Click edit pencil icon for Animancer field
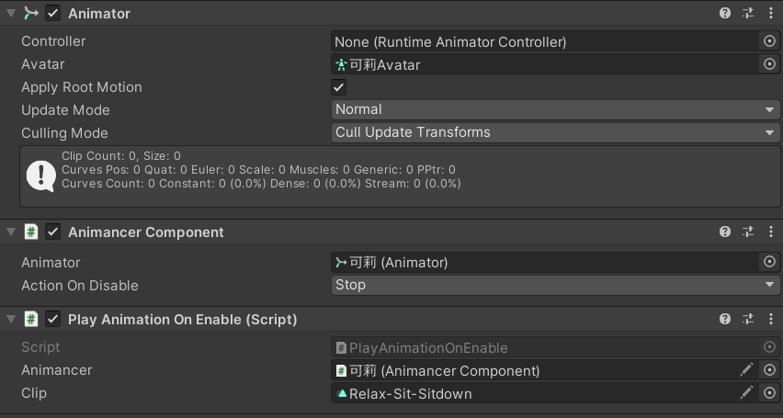 coord(746,369)
